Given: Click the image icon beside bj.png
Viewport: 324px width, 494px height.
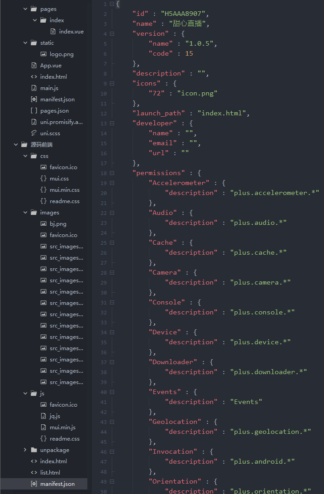Looking at the screenshot, I should coord(43,224).
